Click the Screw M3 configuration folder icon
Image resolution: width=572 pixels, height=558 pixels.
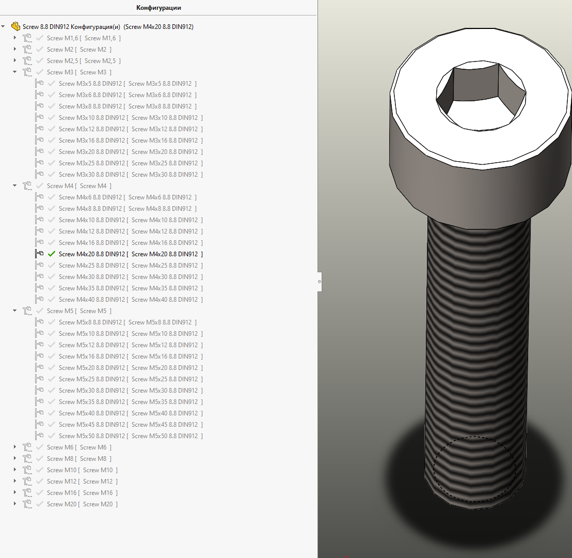click(27, 72)
